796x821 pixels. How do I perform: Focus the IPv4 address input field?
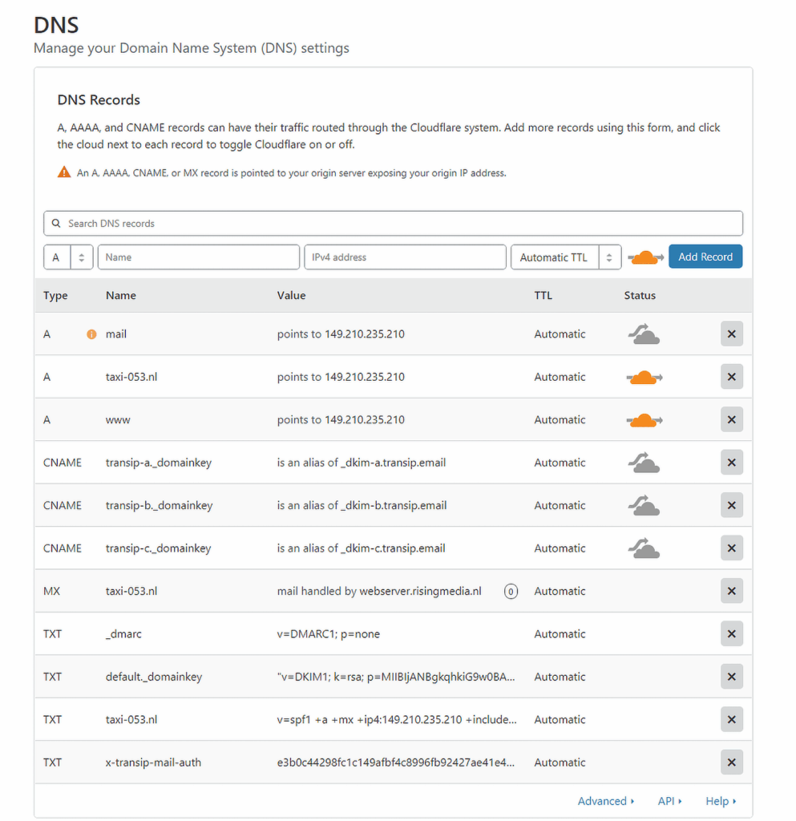tap(405, 257)
